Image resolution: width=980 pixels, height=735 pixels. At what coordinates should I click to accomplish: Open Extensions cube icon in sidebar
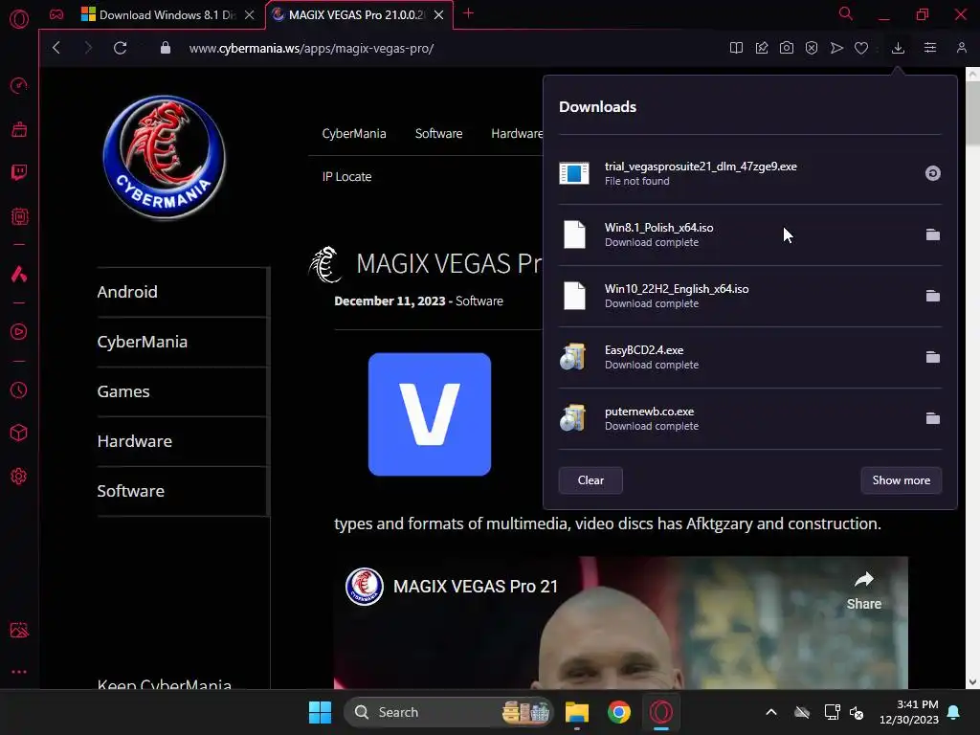[x=19, y=434]
